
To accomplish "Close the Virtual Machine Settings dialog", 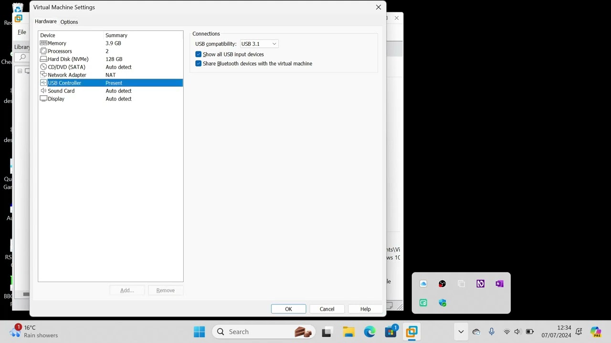I will (x=379, y=7).
